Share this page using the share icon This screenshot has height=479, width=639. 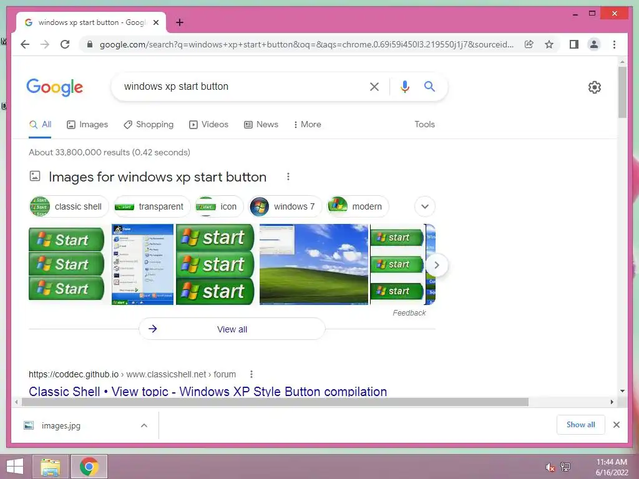point(529,44)
